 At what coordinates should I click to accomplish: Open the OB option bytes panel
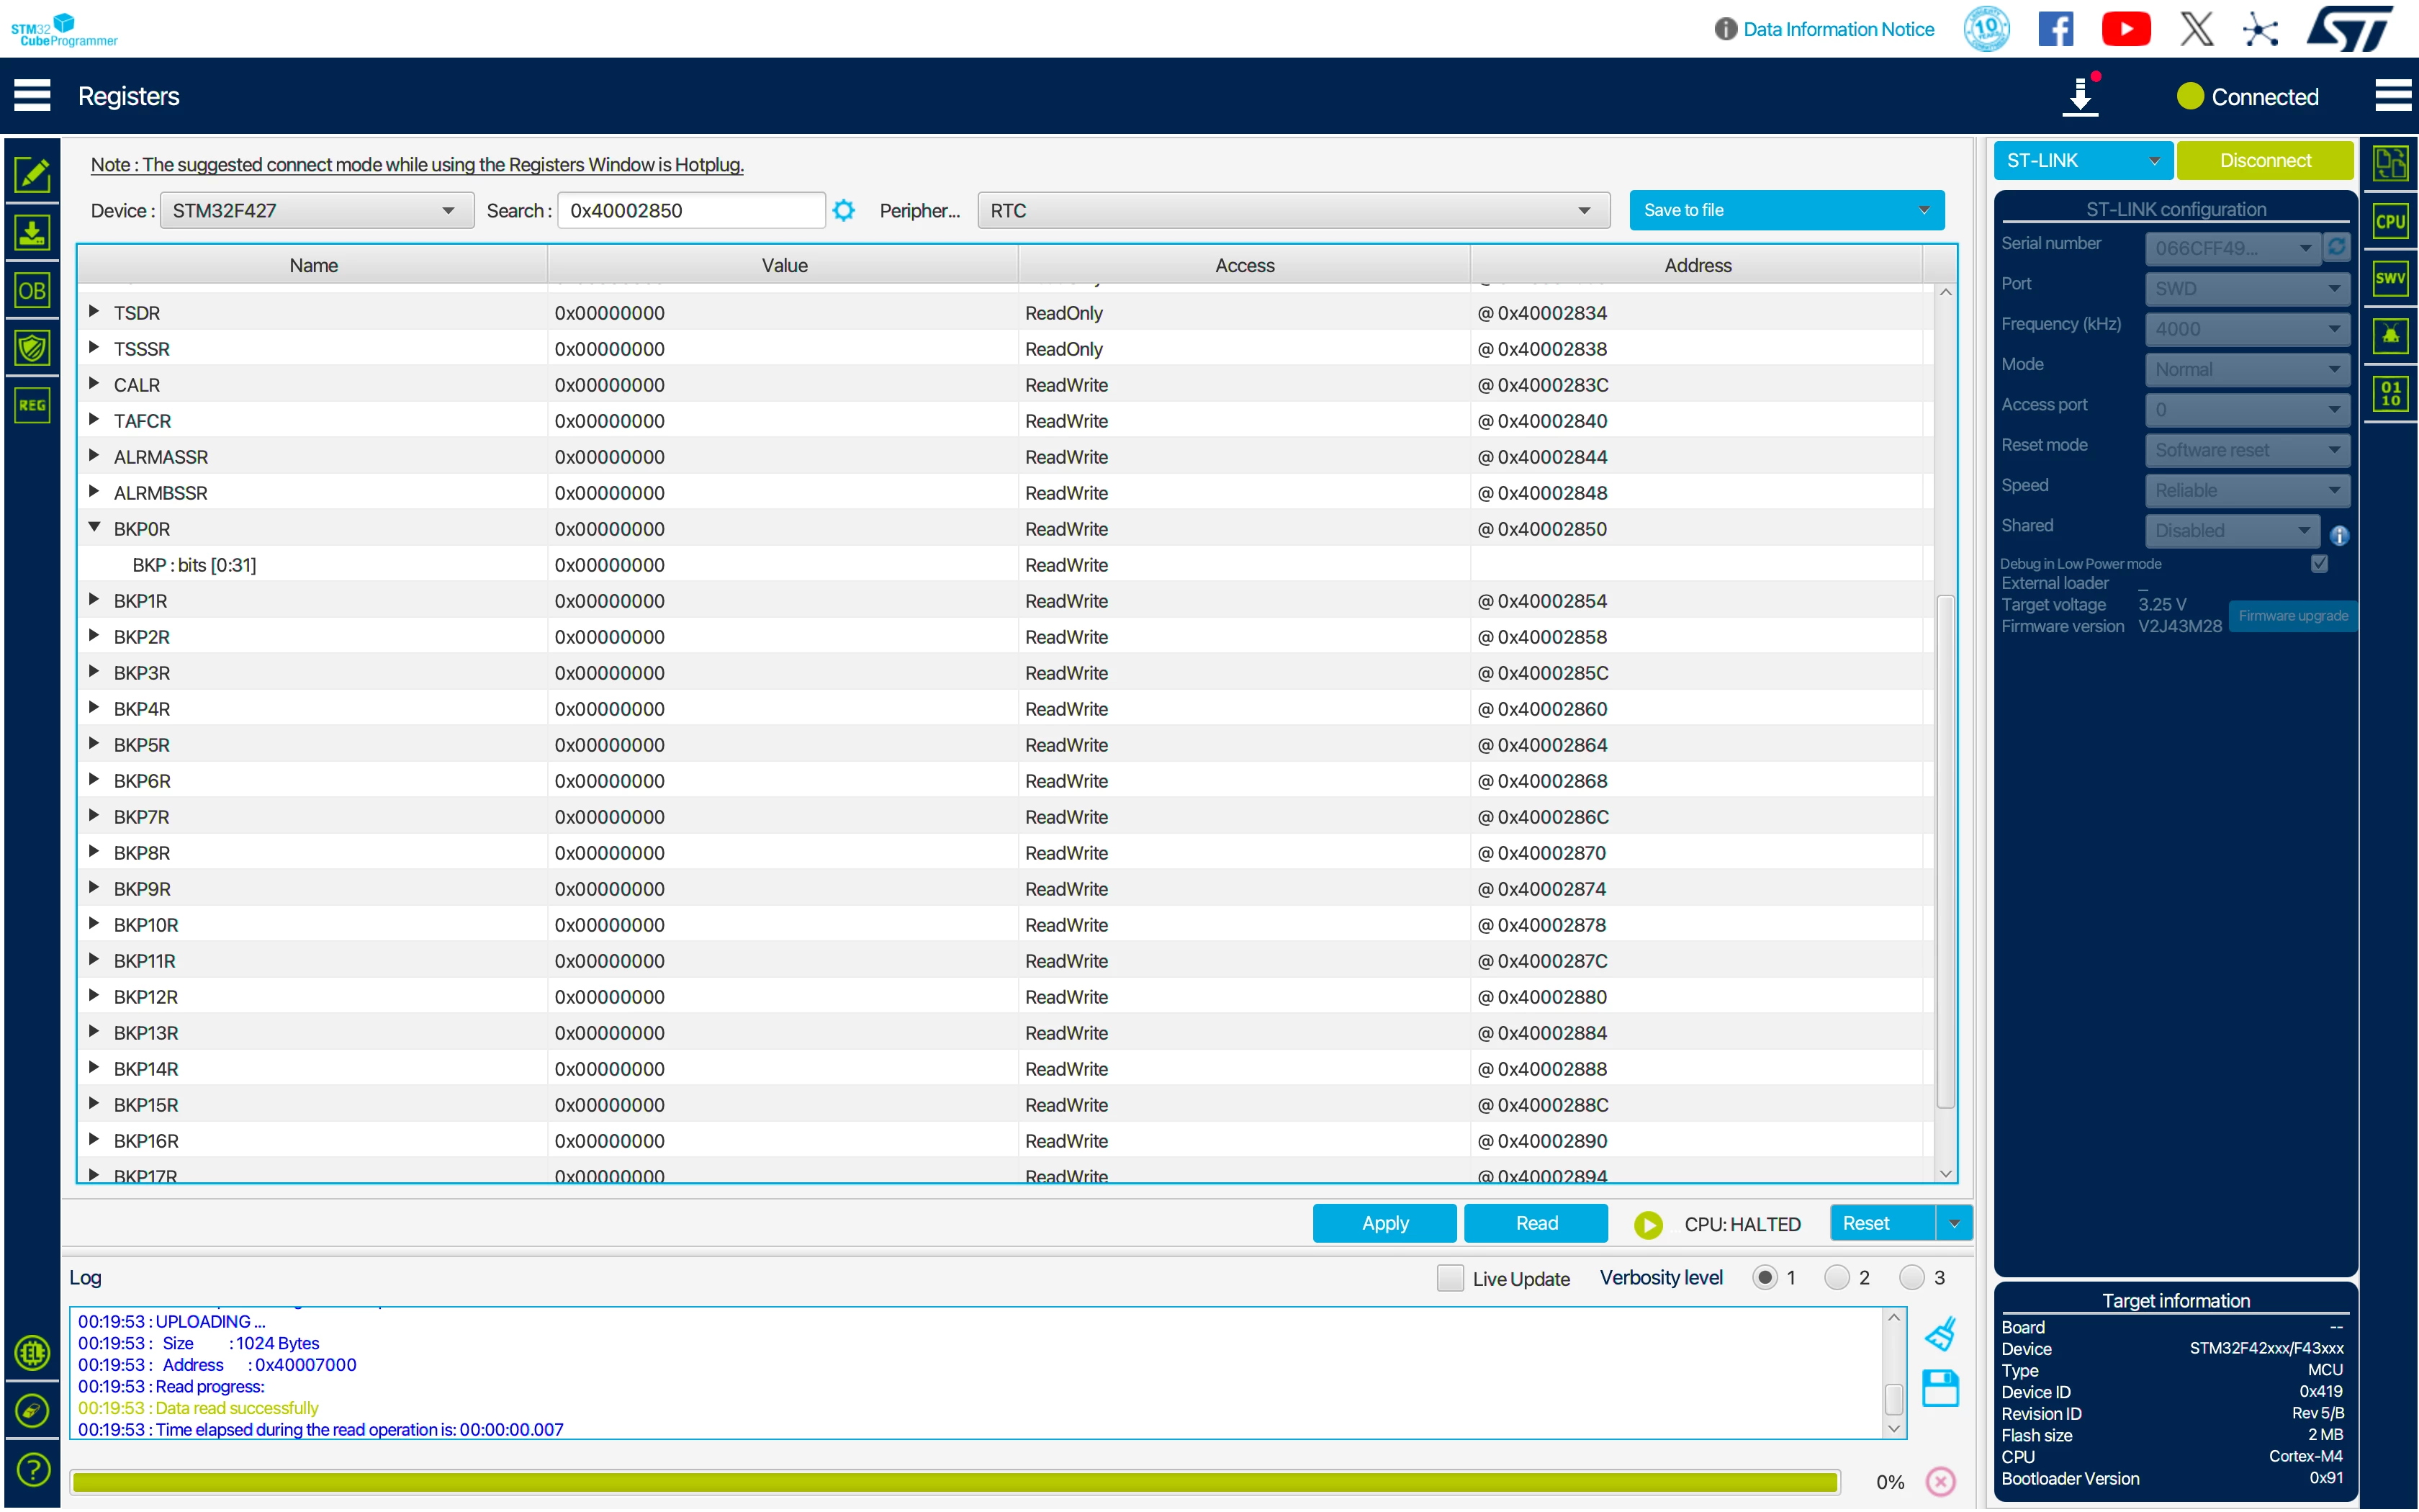pyautogui.click(x=32, y=291)
